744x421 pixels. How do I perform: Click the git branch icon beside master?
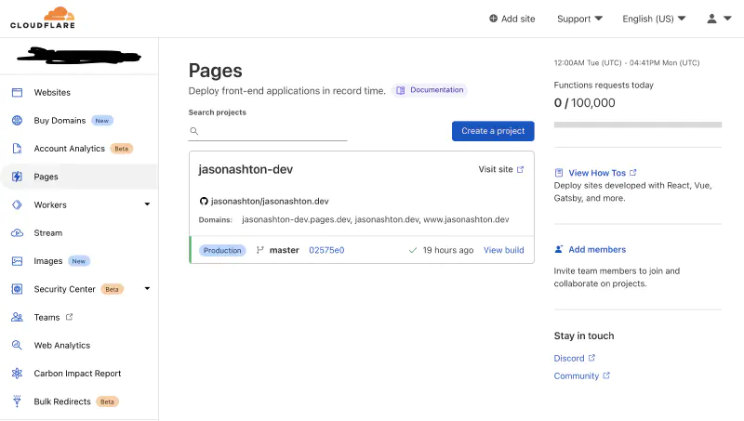click(260, 250)
